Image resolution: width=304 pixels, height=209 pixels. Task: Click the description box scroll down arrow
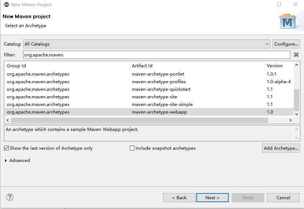pos(296,138)
